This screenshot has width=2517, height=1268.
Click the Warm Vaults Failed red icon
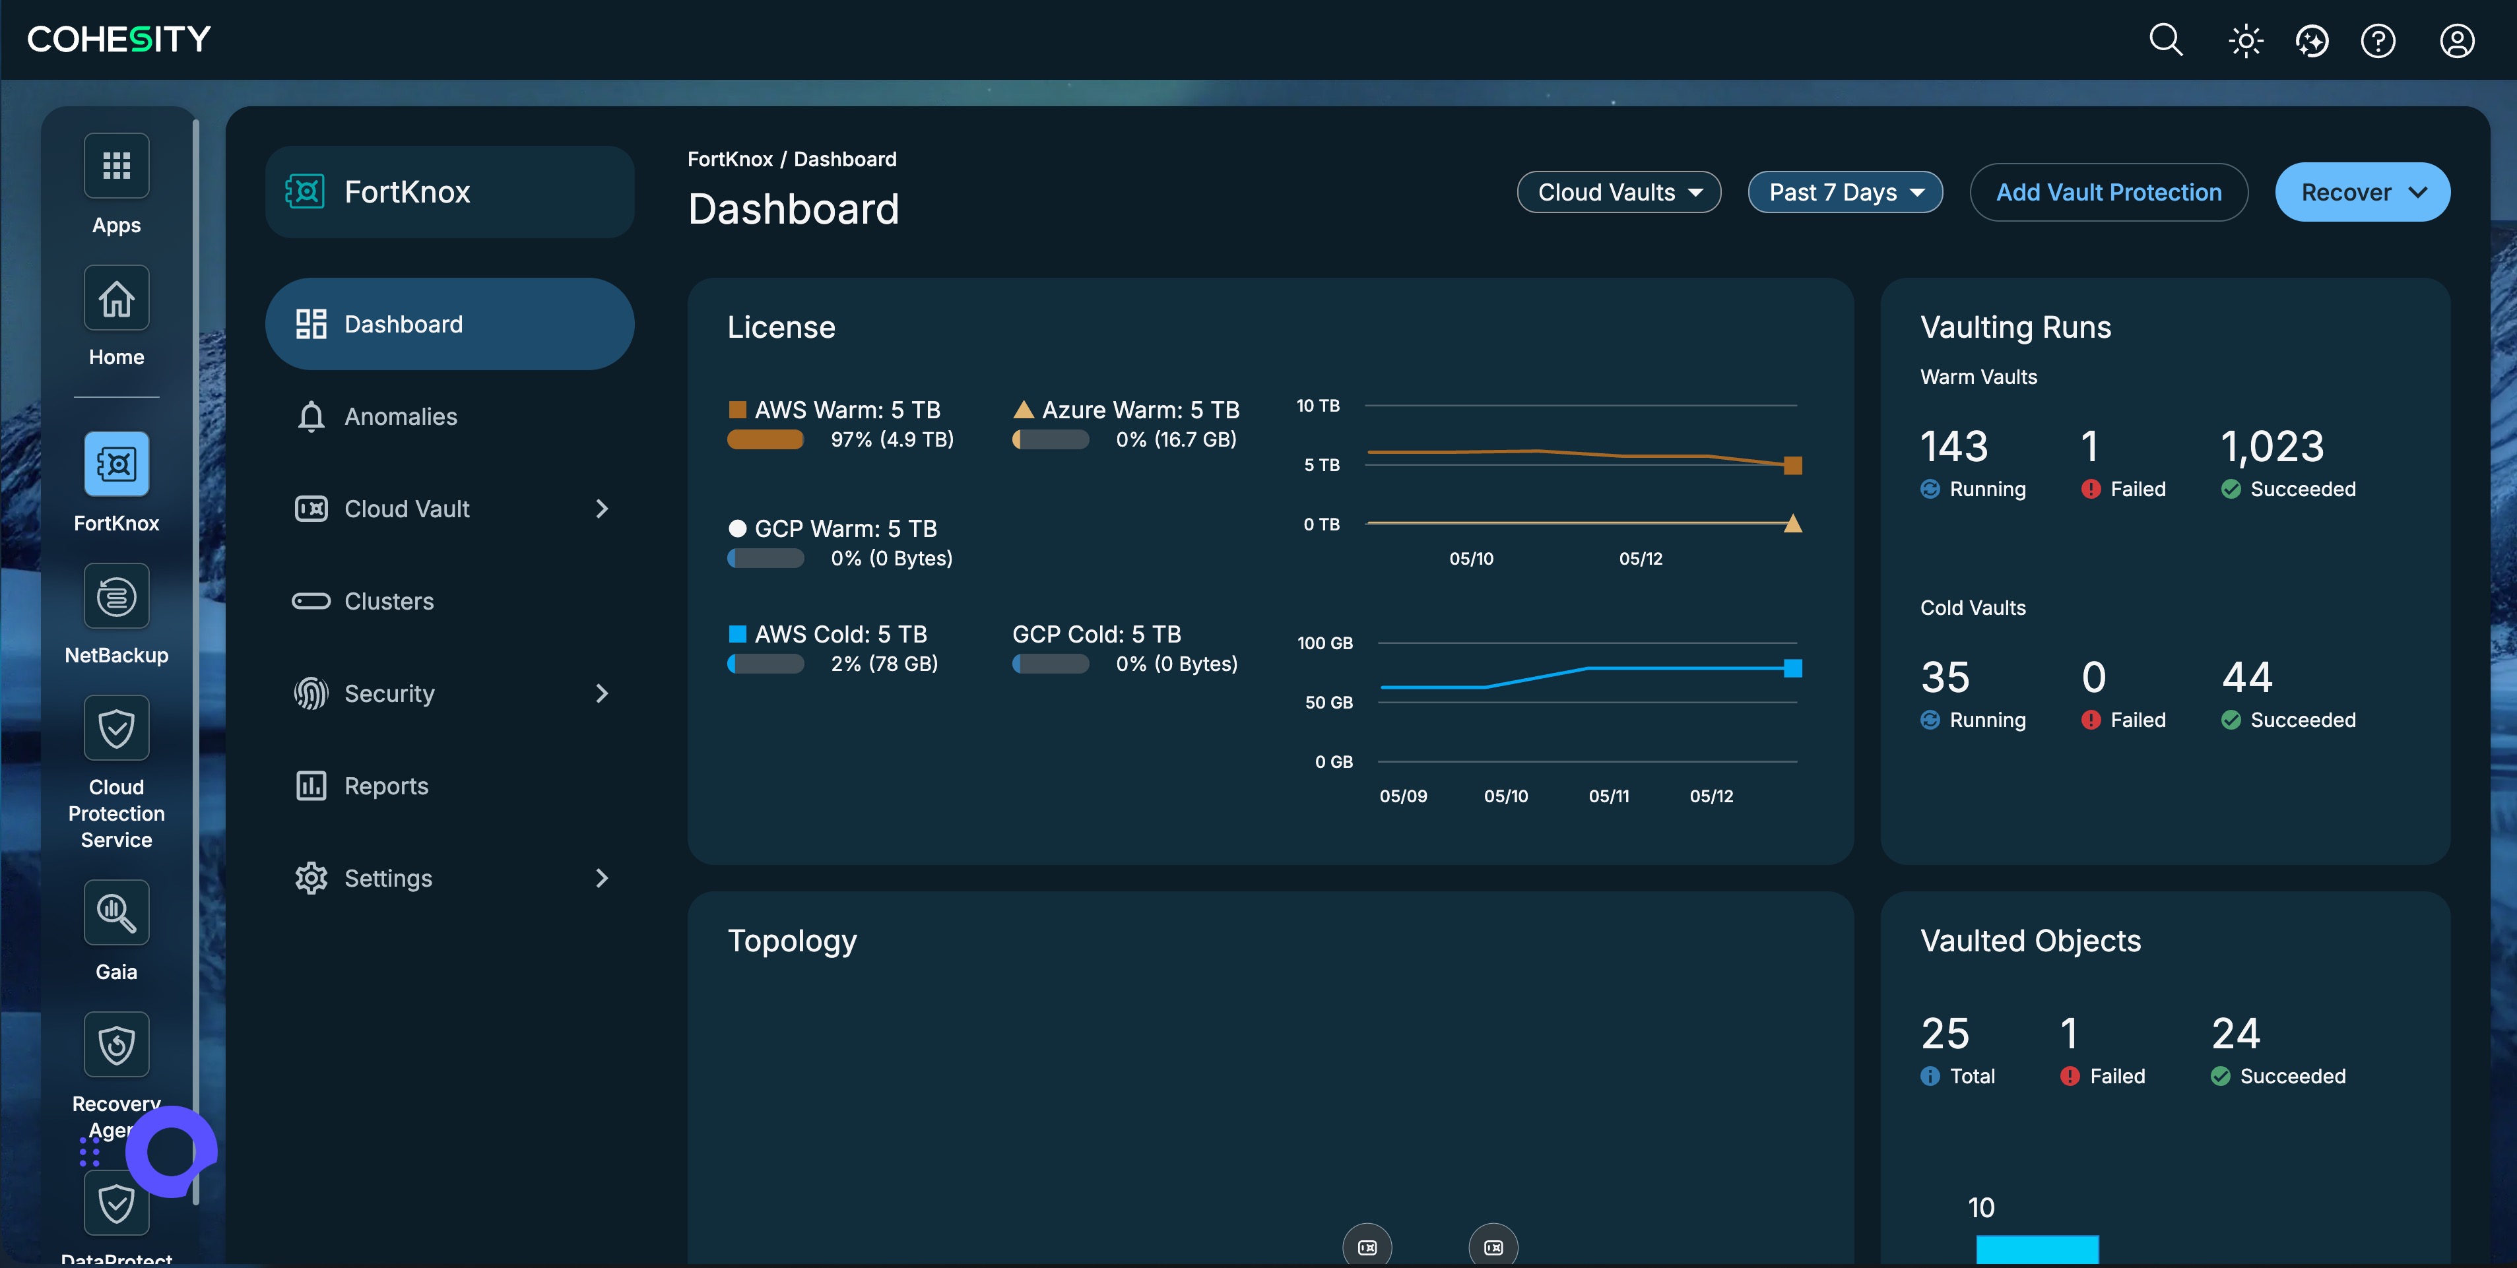pyautogui.click(x=2090, y=490)
